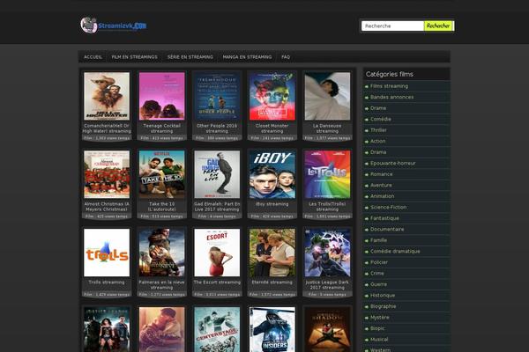Open the Eternité movie poster
The height and width of the screenshot is (352, 529).
(x=272, y=253)
